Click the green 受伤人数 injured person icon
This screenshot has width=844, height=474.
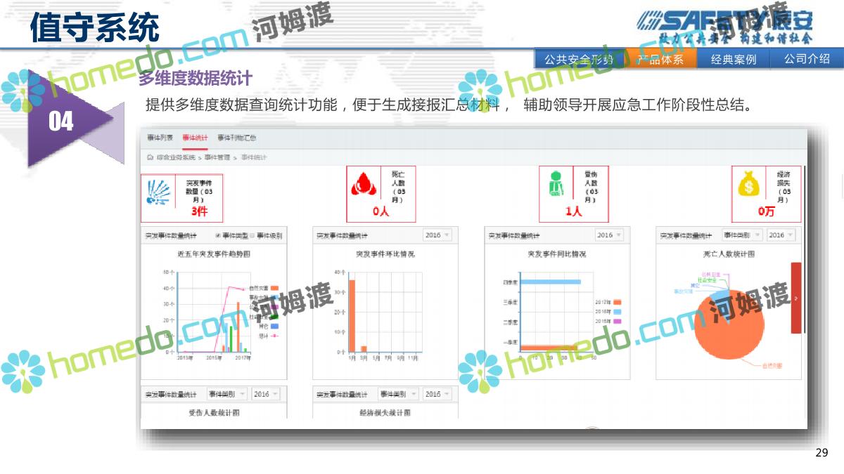click(556, 185)
